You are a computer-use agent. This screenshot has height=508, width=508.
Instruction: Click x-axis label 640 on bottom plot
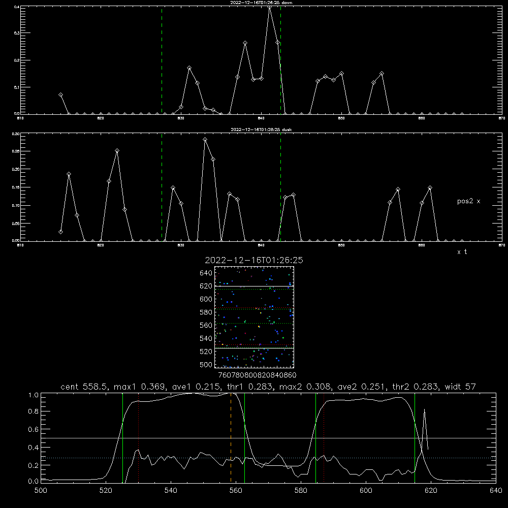click(496, 491)
